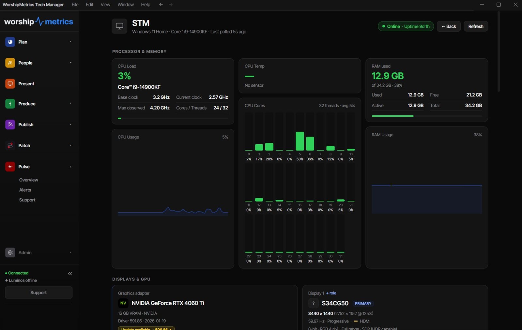
Task: Open Overview under Pulse
Action: tap(29, 180)
